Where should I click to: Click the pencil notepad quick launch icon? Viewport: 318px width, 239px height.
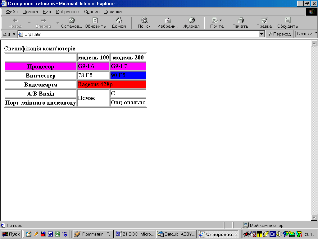pos(29,234)
